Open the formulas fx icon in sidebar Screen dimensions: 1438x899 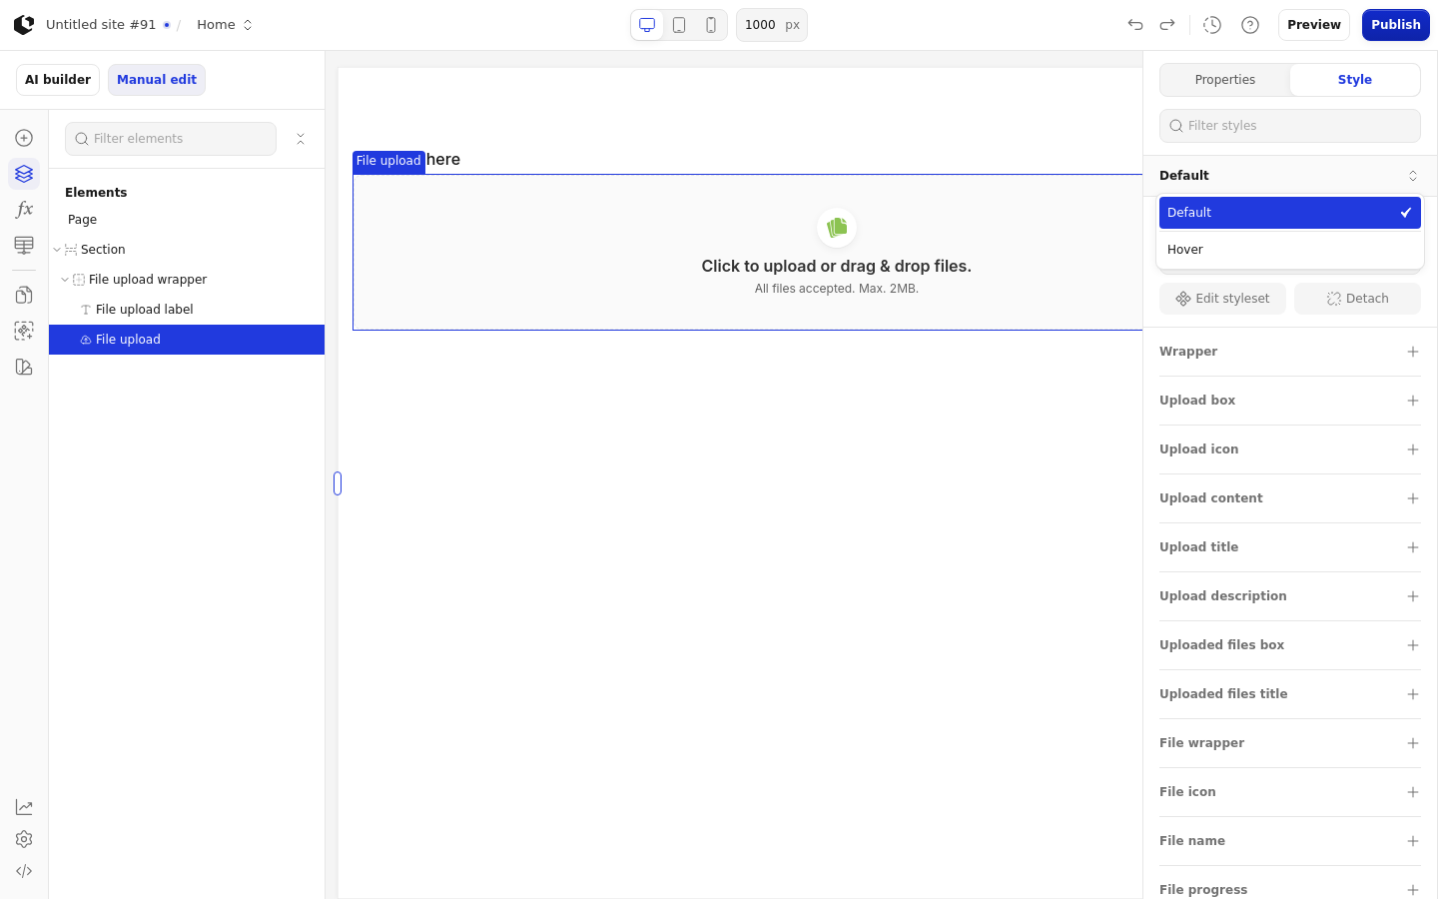point(24,210)
